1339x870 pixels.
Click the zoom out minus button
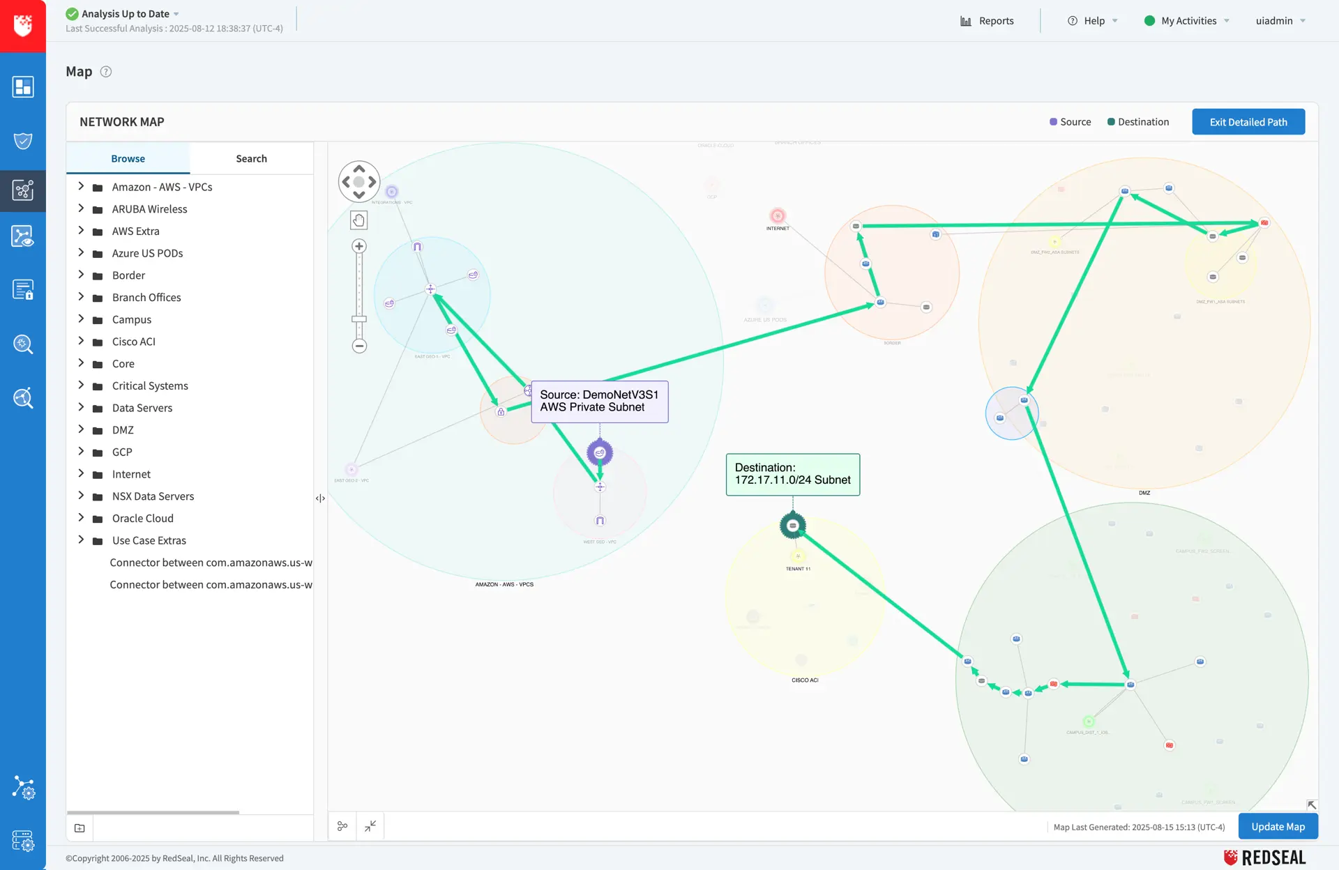359,346
